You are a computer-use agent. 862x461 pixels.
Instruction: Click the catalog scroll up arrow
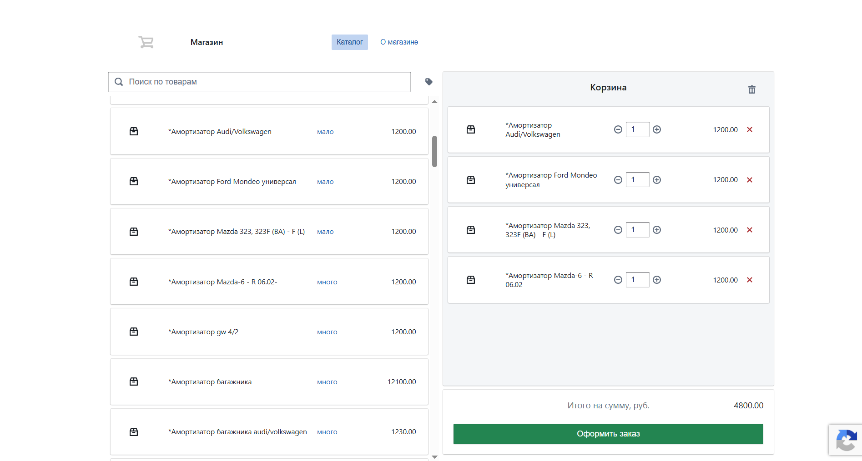tap(434, 102)
